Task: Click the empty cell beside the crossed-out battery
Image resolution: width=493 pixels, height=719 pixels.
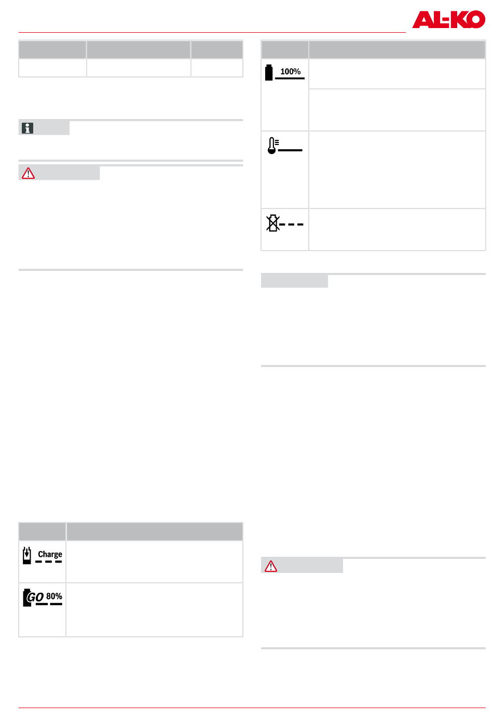Action: coord(397,229)
